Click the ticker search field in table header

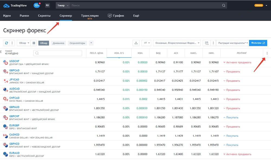pyautogui.click(x=57, y=53)
